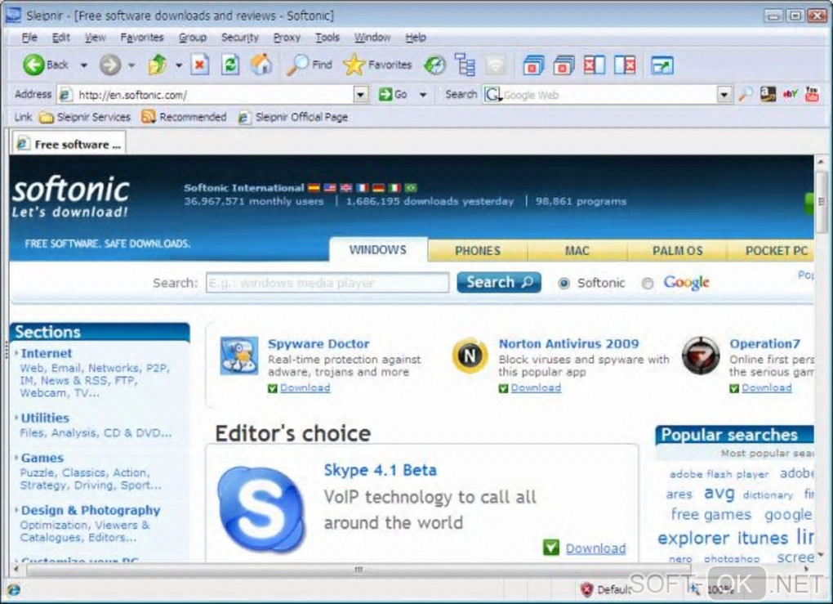The width and height of the screenshot is (833, 604).
Task: Click the History clock icon
Action: pos(434,65)
